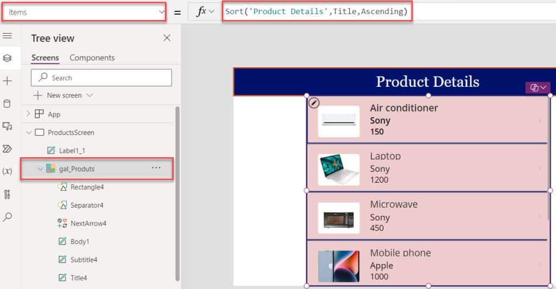The image size is (556, 289).
Task: Switch to the Components tab
Action: point(92,57)
